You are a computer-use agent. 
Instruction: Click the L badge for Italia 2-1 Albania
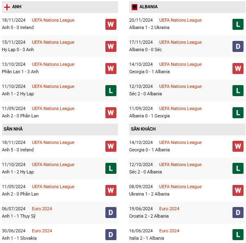coord(238,234)
